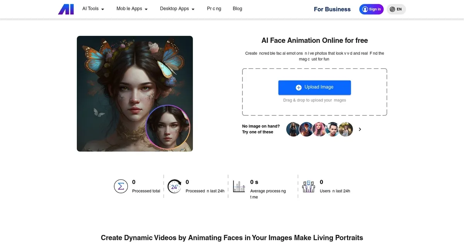The height and width of the screenshot is (243, 464).
Task: Click the circular animated face preview
Action: [168, 127]
